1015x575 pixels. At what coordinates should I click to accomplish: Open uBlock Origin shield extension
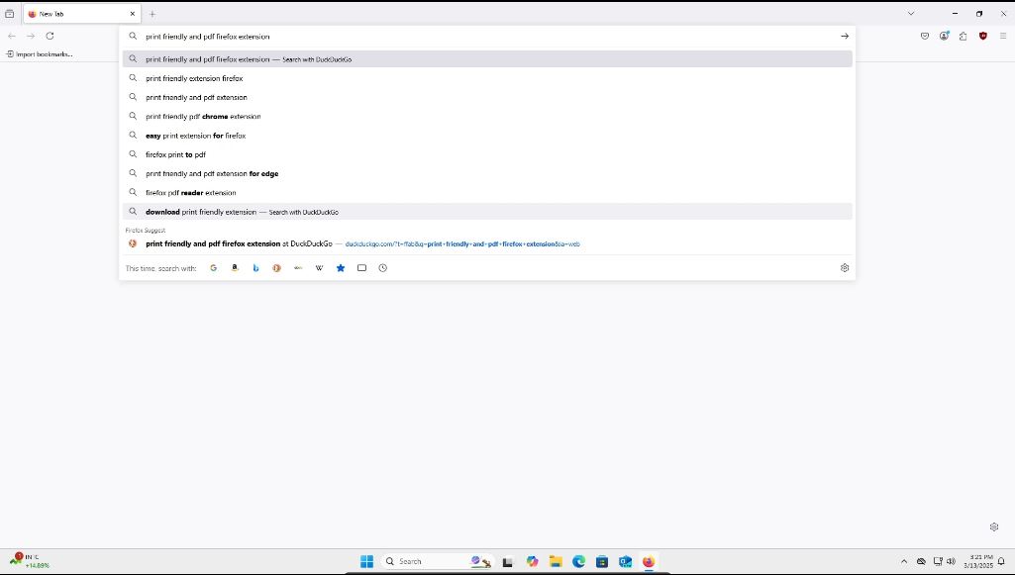tap(983, 37)
